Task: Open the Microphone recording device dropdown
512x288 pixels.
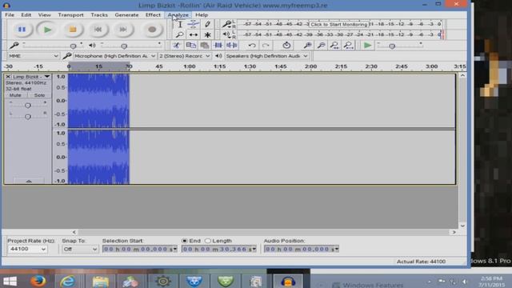Action: click(114, 56)
